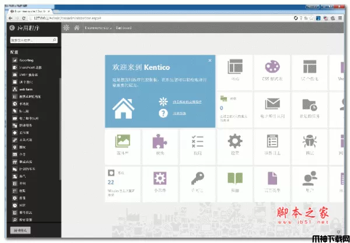Open the green open-book tile
Image resolution: width=350 pixels, height=243 pixels.
[x=235, y=184]
